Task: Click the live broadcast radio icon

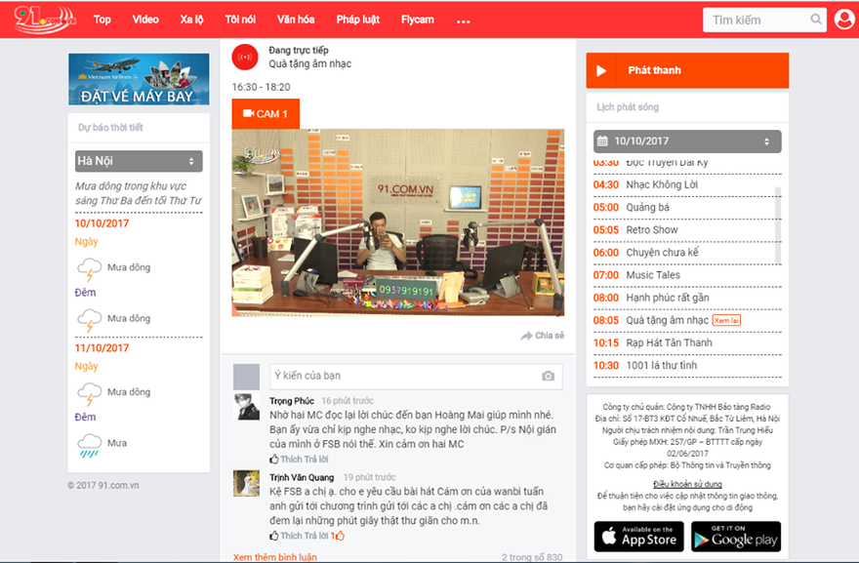Action: [244, 58]
